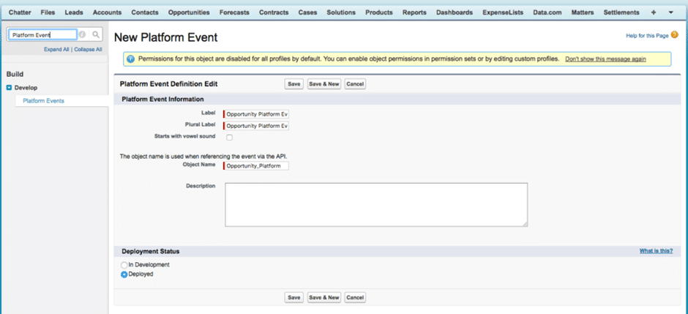Click the info icon beside quick find box
This screenshot has width=688, height=314.
(x=83, y=34)
